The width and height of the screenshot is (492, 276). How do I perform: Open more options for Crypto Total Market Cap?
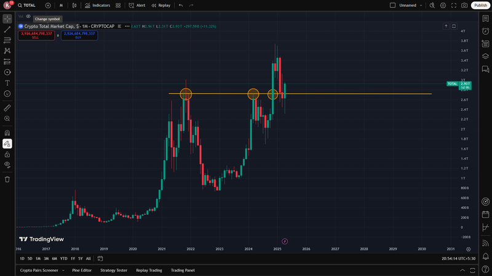click(x=127, y=26)
